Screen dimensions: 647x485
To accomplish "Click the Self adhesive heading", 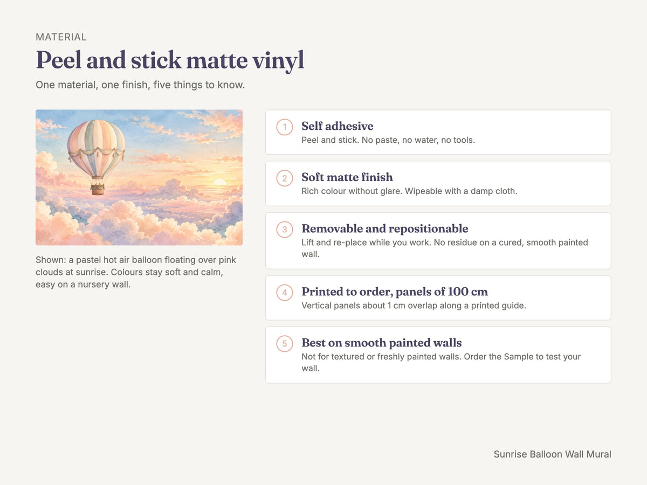I will [x=338, y=126].
